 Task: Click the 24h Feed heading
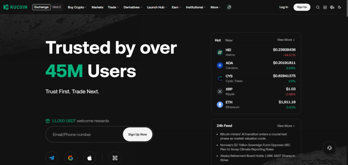[x=224, y=126]
